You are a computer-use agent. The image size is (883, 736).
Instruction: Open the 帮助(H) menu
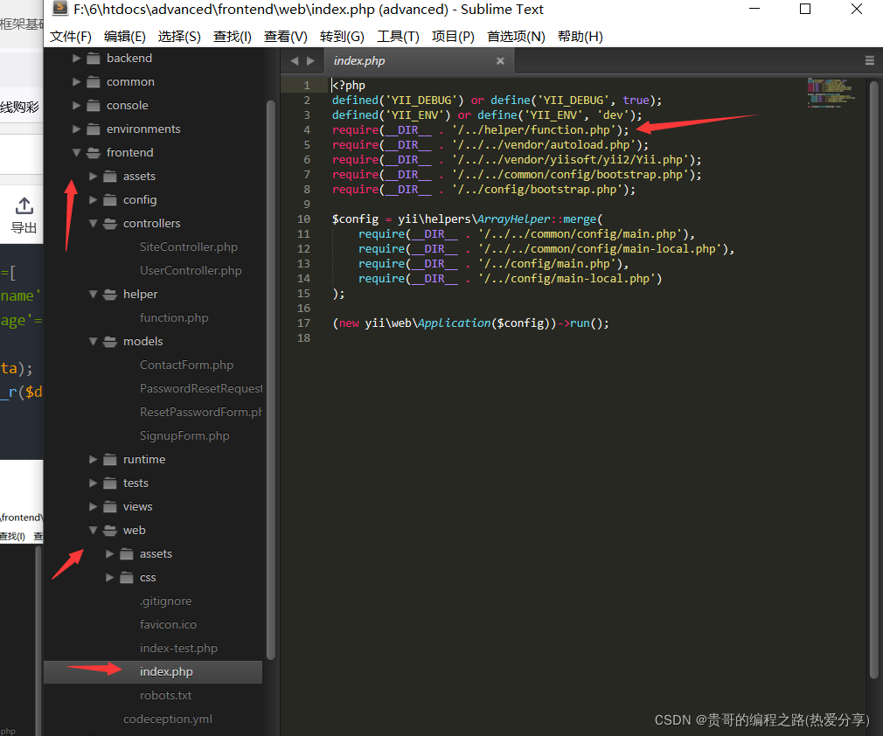(580, 37)
